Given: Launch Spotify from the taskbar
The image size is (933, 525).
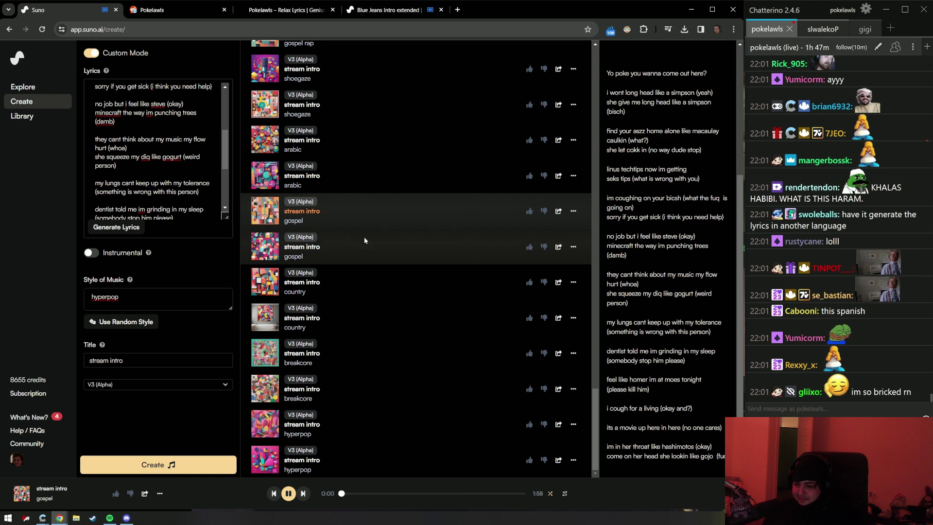Looking at the screenshot, I should (109, 518).
